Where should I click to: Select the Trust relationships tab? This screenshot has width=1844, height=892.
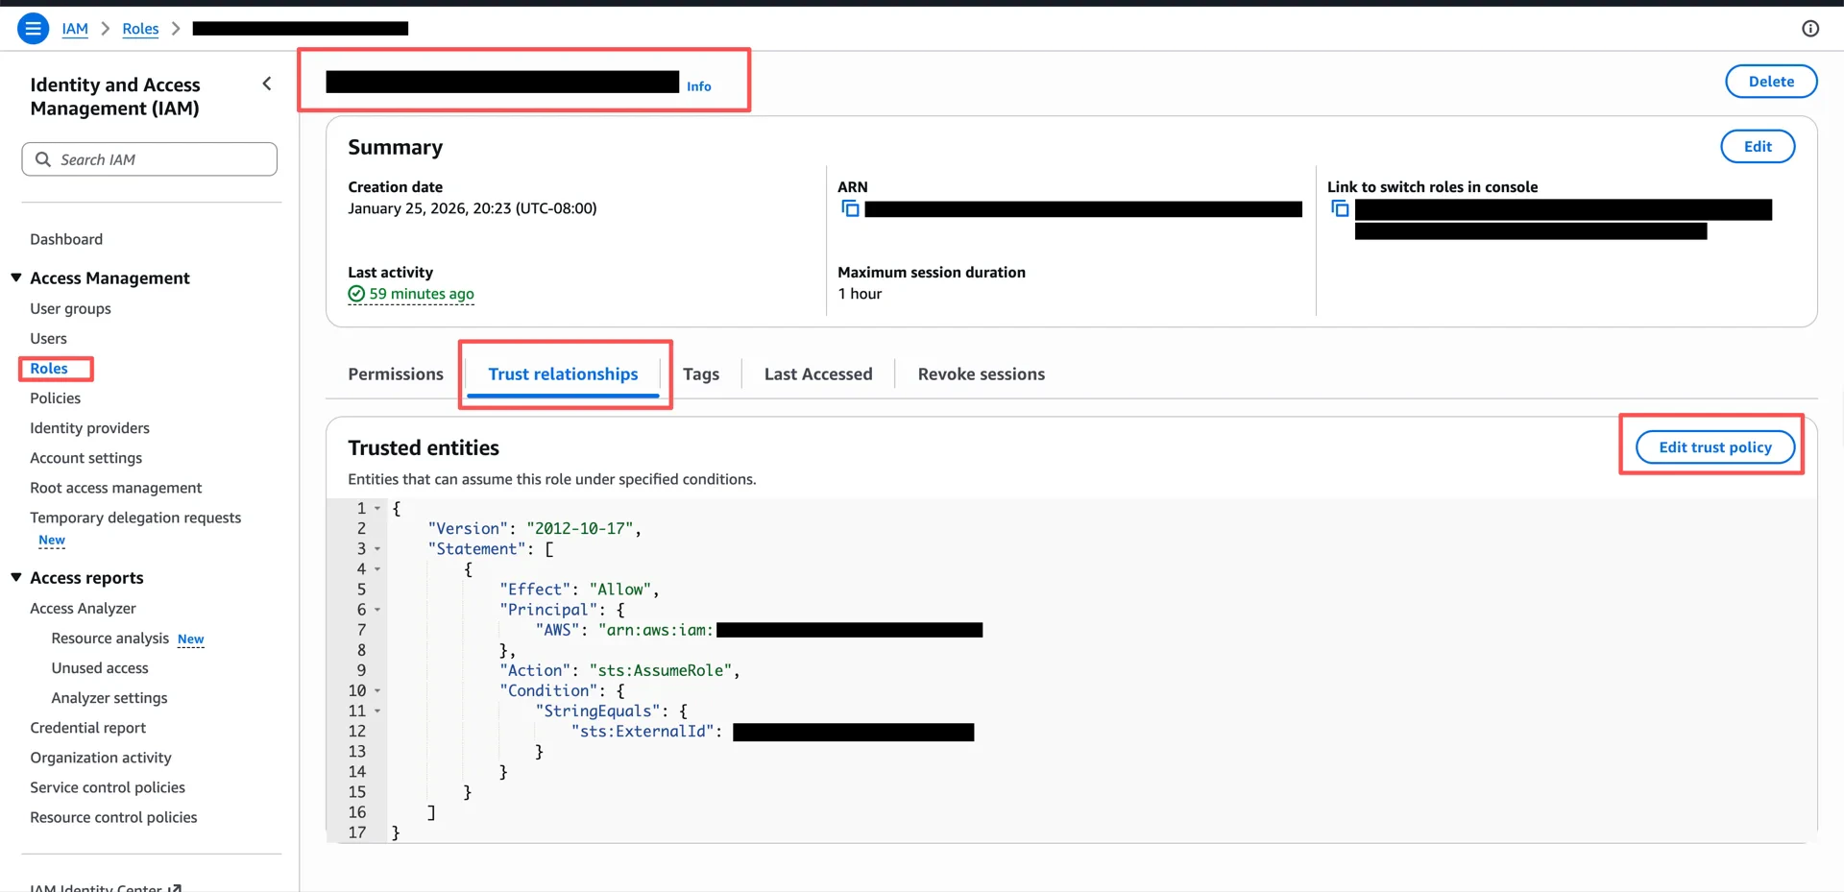[x=563, y=374]
